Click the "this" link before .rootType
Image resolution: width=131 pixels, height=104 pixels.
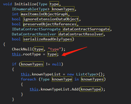coord(16,54)
